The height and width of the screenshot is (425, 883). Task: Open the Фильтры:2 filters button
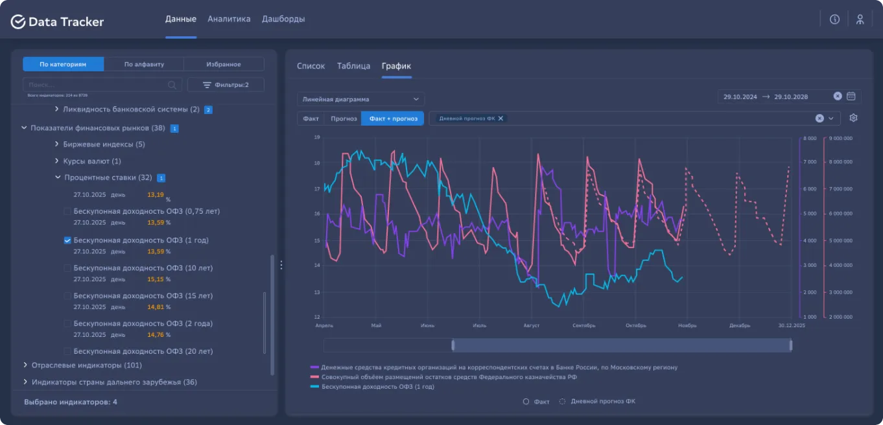point(226,85)
